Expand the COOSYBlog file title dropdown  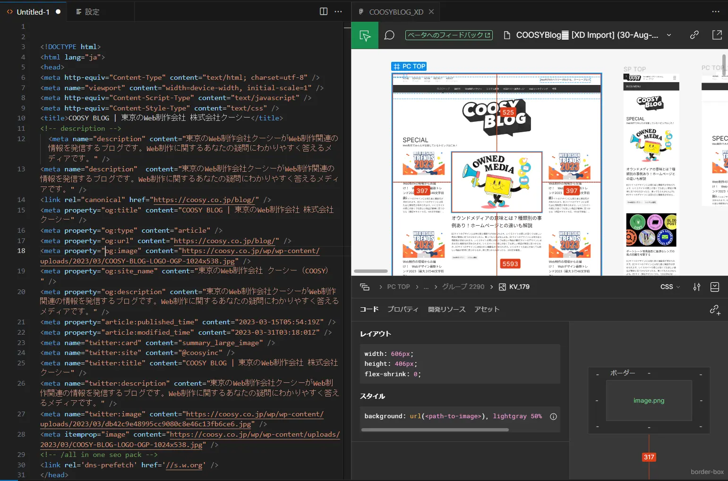[x=669, y=35]
